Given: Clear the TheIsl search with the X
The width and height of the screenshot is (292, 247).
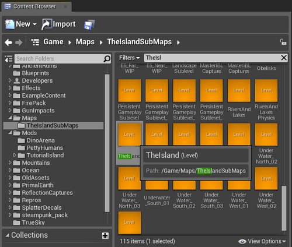Looking at the screenshot, I should pyautogui.click(x=284, y=58).
